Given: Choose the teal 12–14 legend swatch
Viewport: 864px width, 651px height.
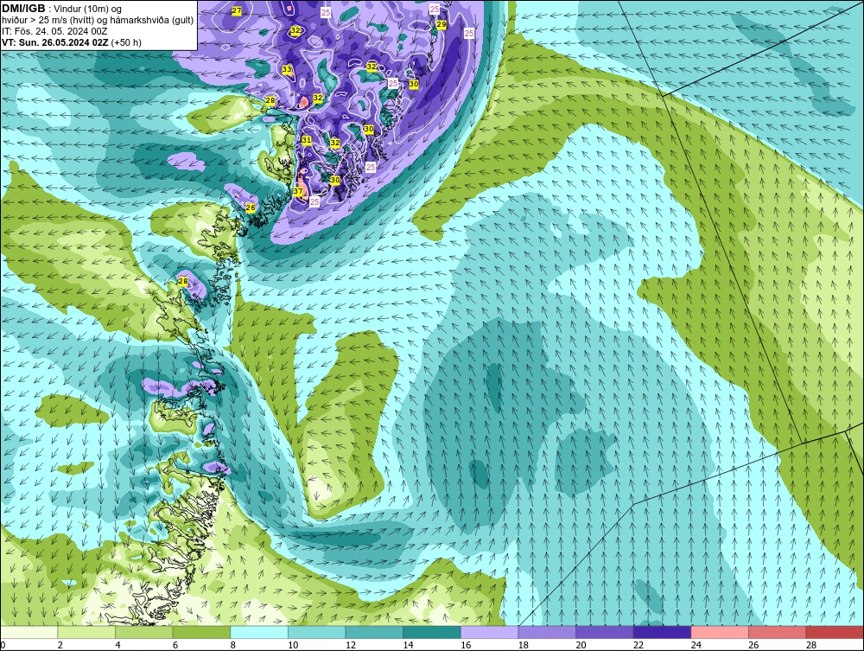Looking at the screenshot, I should pyautogui.click(x=374, y=632).
